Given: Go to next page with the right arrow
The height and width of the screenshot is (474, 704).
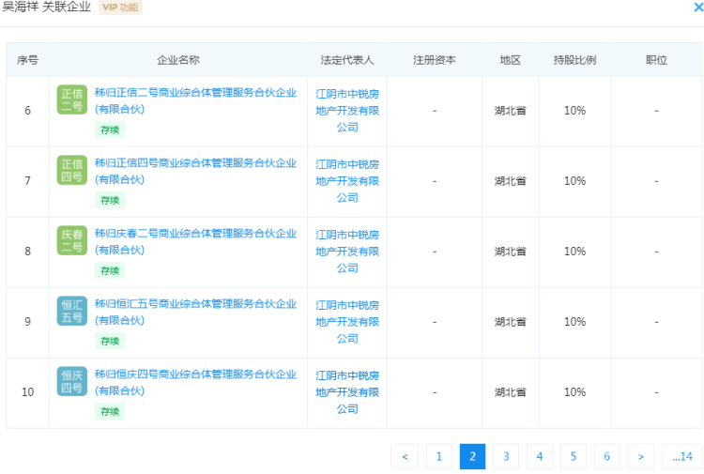Looking at the screenshot, I should (x=641, y=456).
